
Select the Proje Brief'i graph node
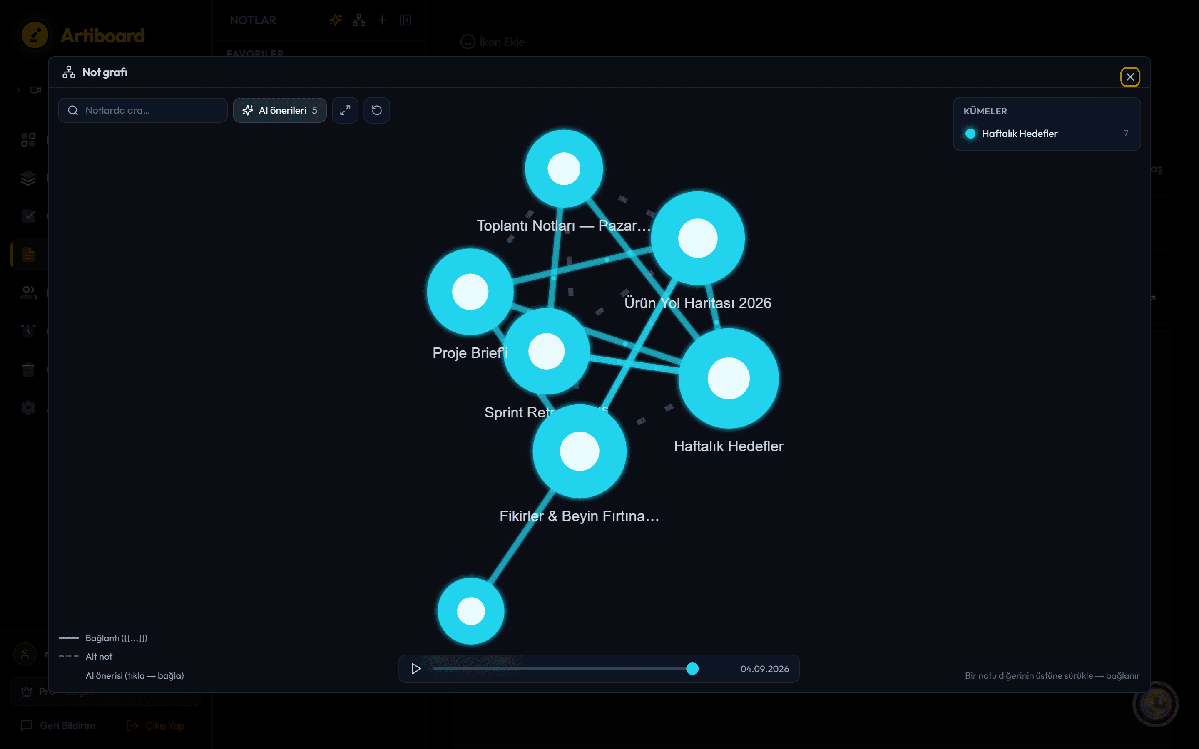point(470,292)
